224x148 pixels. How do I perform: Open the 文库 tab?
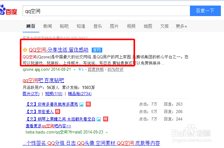(x=165, y=26)
